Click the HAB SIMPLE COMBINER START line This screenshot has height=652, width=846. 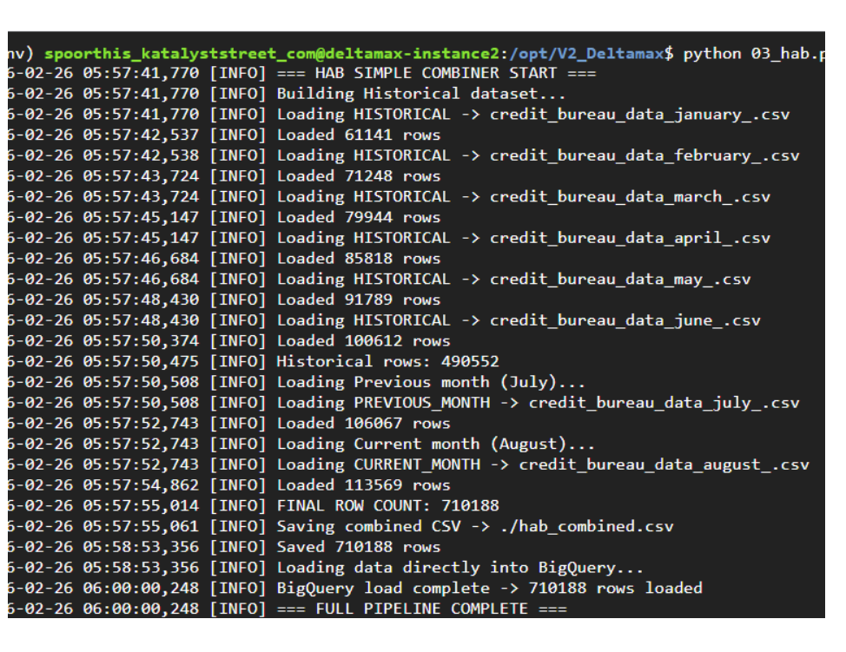point(436,73)
